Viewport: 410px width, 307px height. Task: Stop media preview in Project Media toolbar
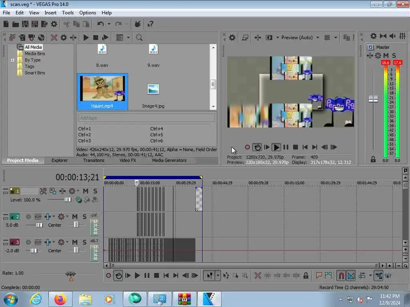(96, 38)
